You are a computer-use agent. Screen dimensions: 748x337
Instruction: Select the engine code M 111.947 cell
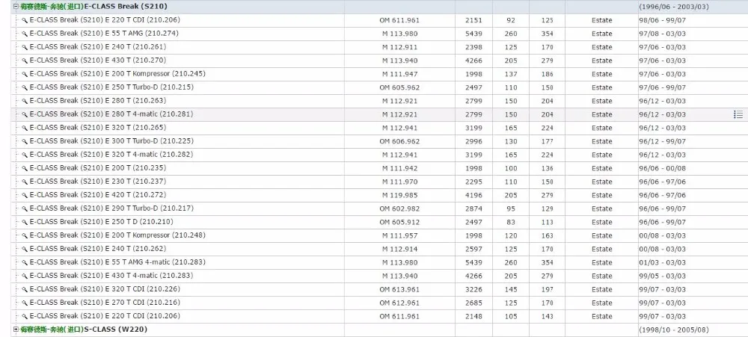pyautogui.click(x=399, y=74)
